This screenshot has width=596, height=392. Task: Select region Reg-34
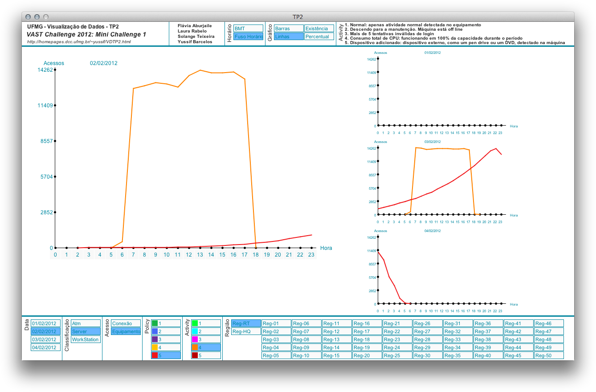[x=458, y=347]
